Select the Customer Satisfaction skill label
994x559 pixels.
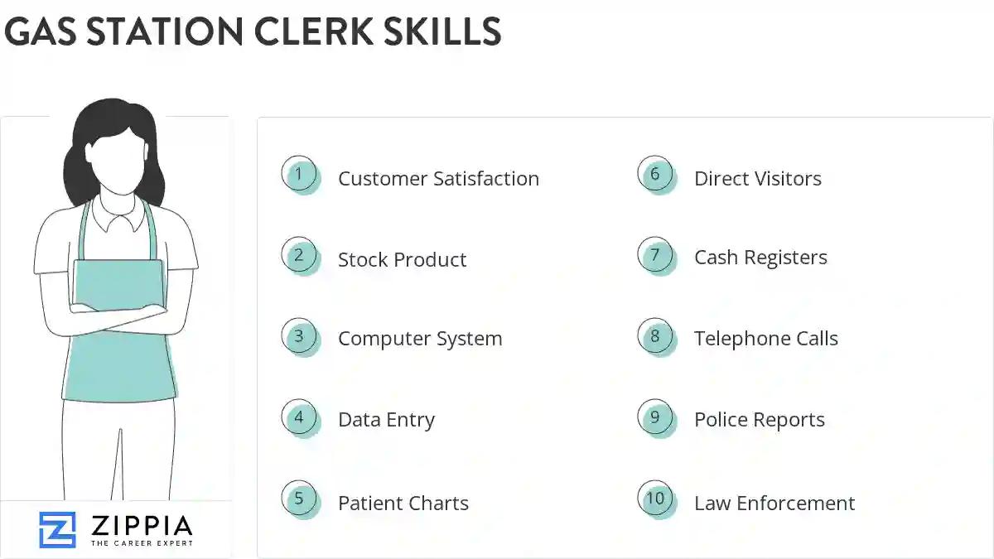point(438,179)
